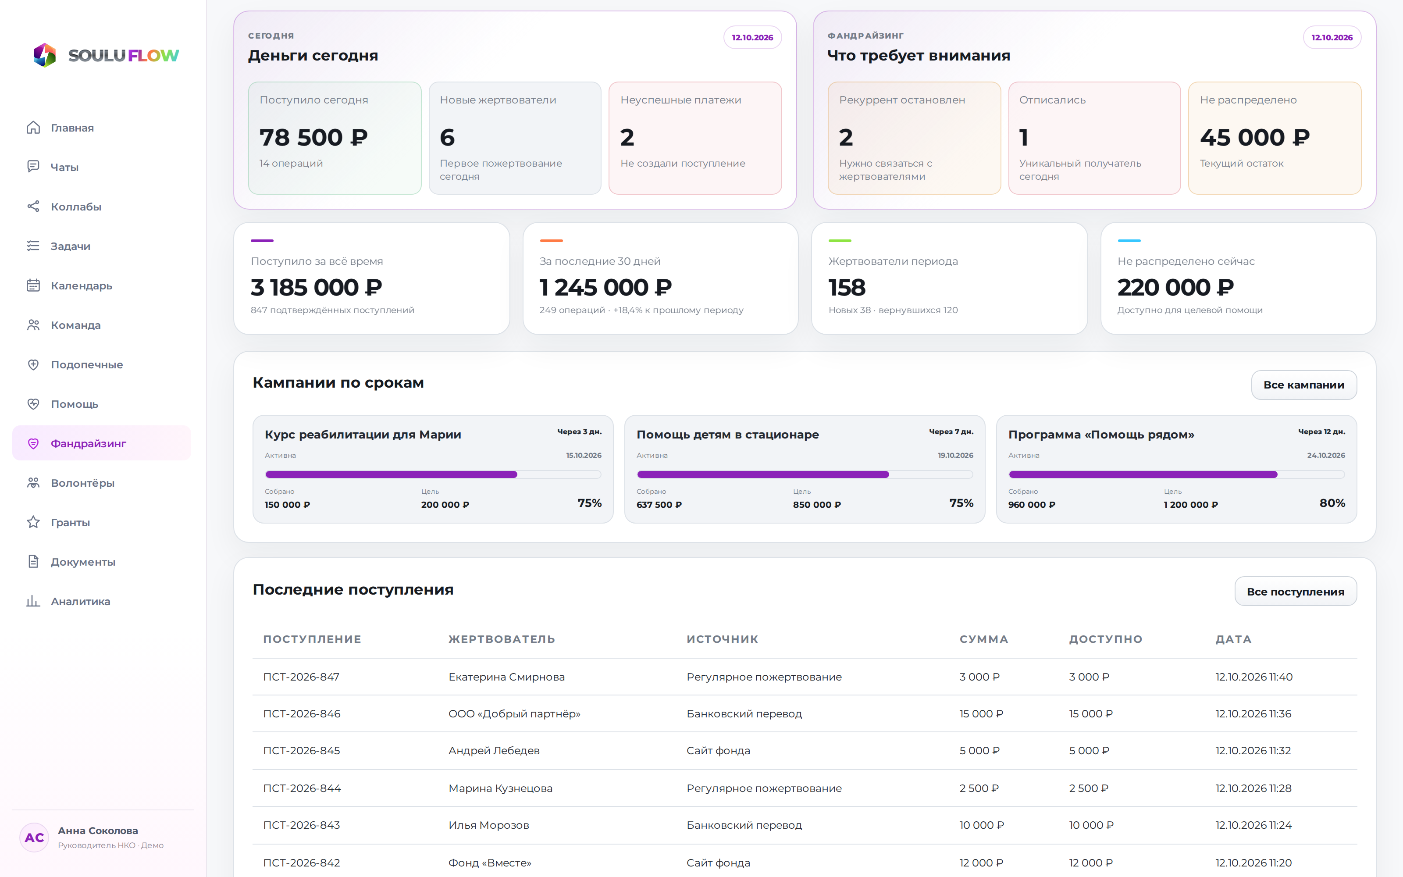The height and width of the screenshot is (877, 1403).
Task: Click Анна Соколова profile name
Action: 98,831
